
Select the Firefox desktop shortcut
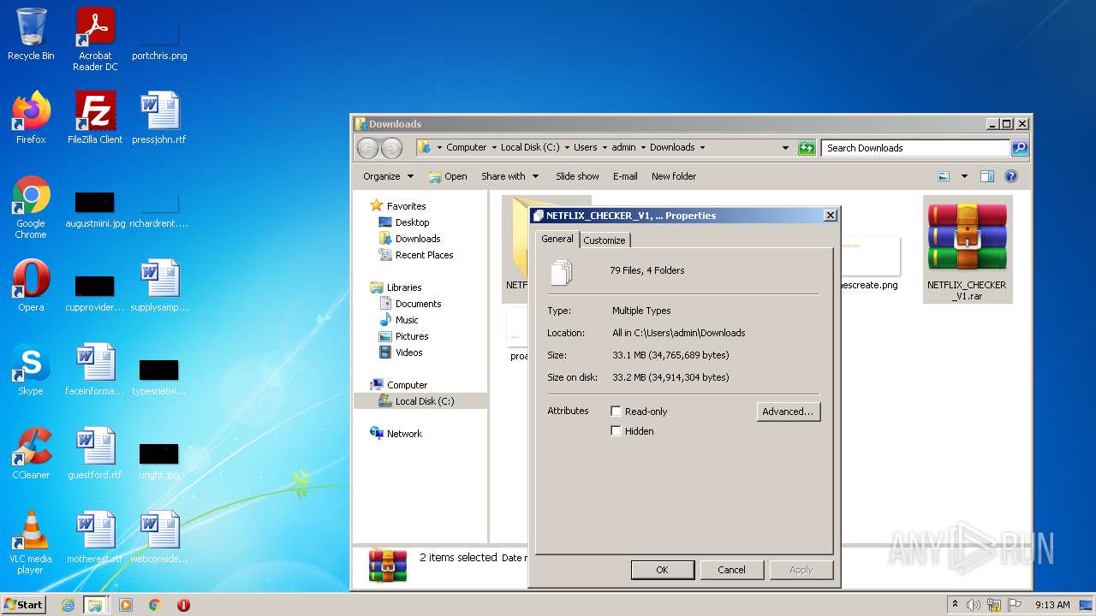[31, 118]
